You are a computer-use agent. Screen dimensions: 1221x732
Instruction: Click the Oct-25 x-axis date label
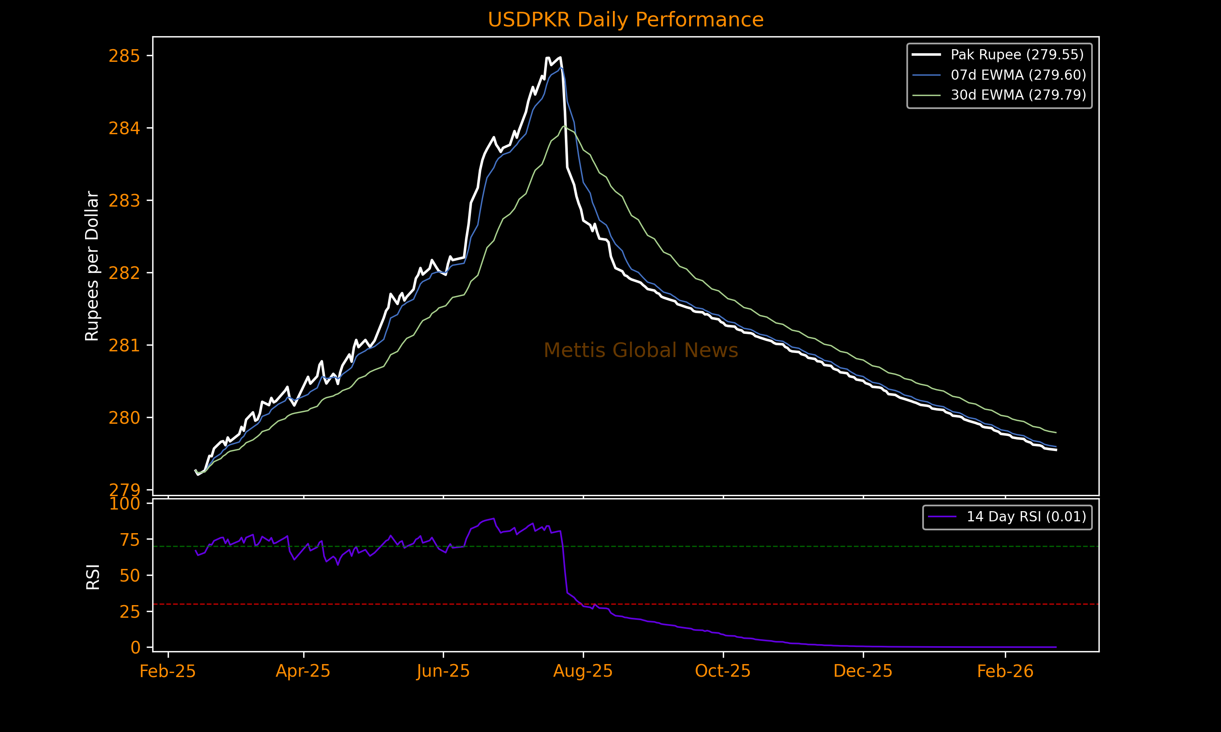(722, 671)
